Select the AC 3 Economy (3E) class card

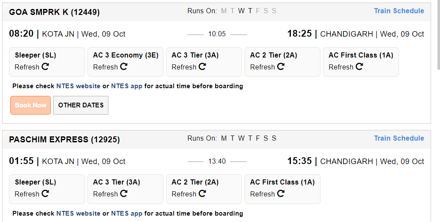click(x=125, y=62)
